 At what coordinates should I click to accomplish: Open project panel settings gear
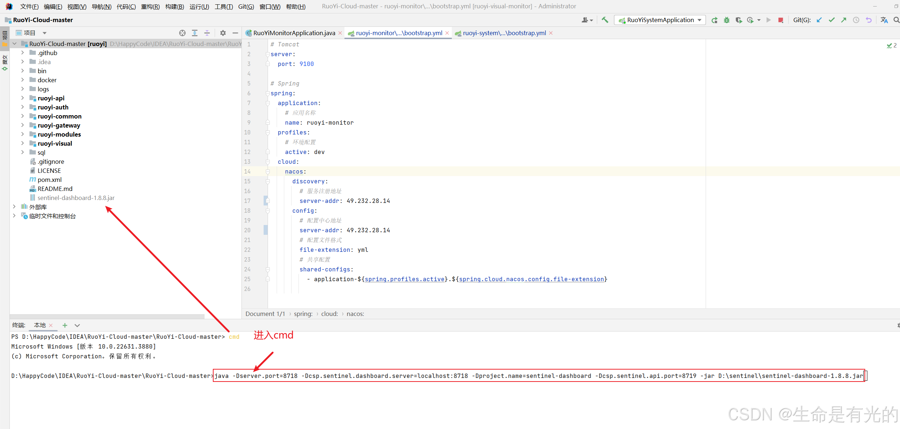point(223,33)
